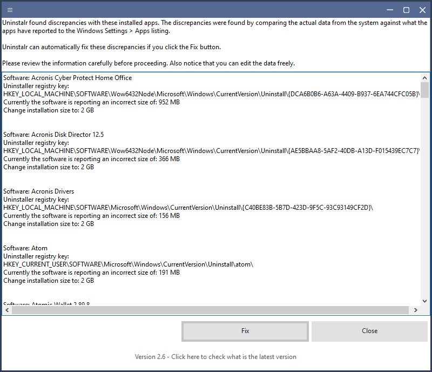Click the Fix button
Viewport: 432px width, 372px height.
(245, 331)
